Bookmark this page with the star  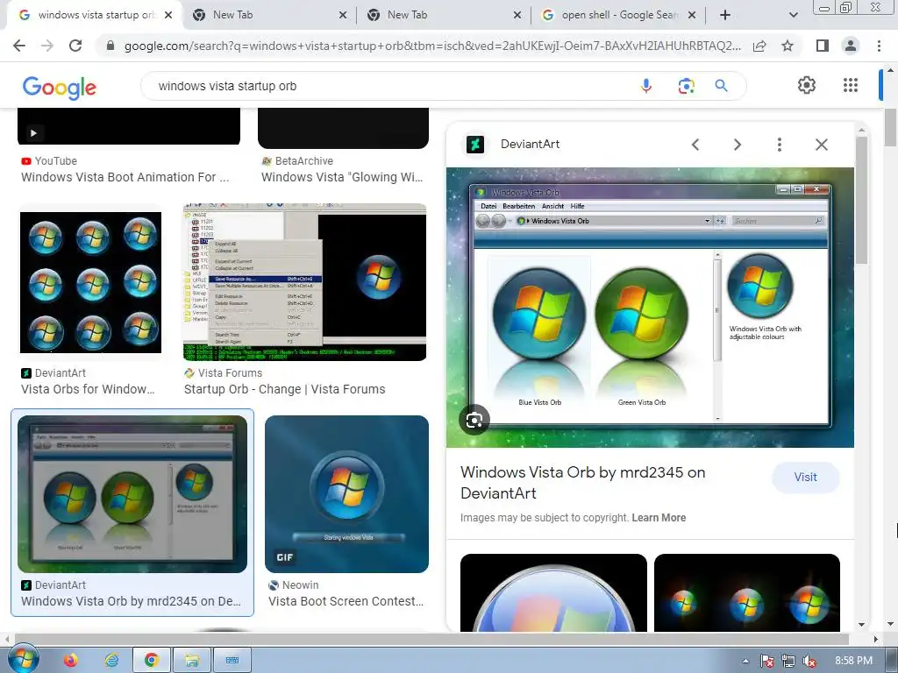tap(788, 46)
